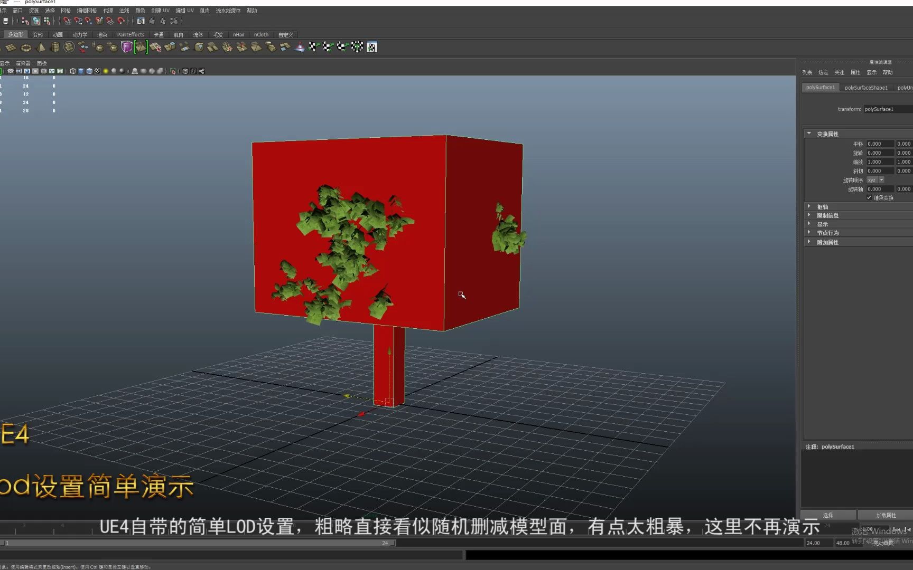913x570 pixels.
Task: Open the 旋转顺序 xyz dropdown
Action: [x=881, y=180]
